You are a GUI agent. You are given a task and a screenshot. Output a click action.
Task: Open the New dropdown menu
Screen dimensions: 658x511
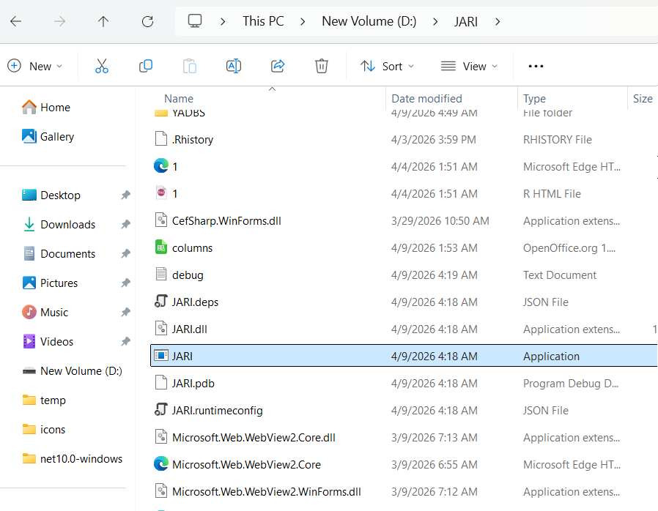tap(35, 66)
